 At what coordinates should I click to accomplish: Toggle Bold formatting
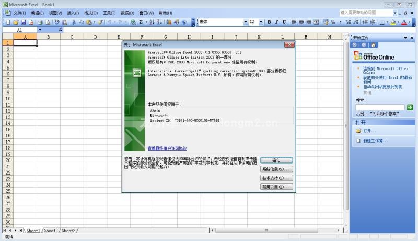point(269,22)
